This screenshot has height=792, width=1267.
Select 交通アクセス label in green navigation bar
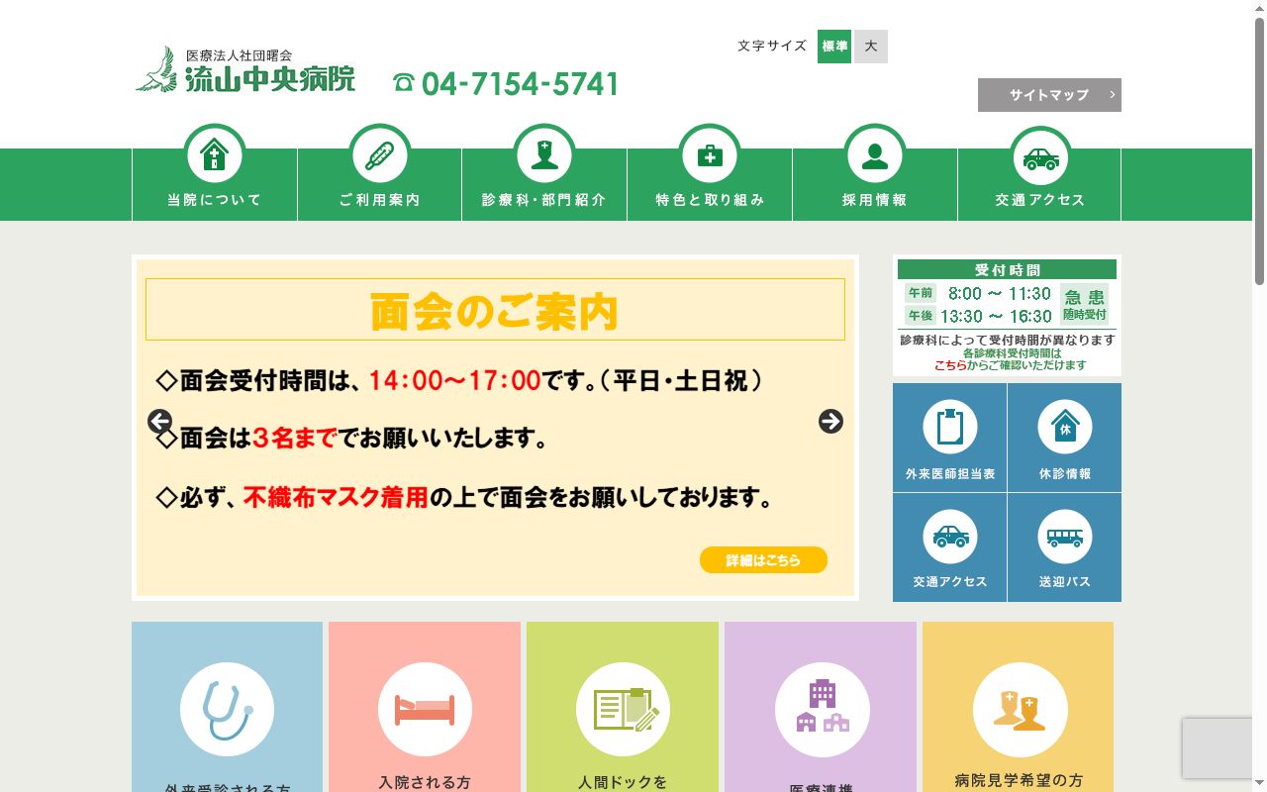pos(1040,200)
